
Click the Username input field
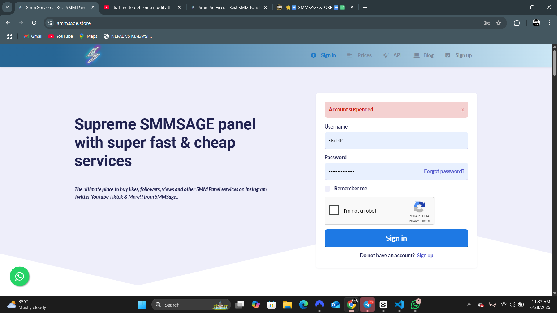click(396, 141)
